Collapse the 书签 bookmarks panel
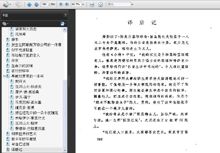The image size is (220, 153). pos(65,15)
